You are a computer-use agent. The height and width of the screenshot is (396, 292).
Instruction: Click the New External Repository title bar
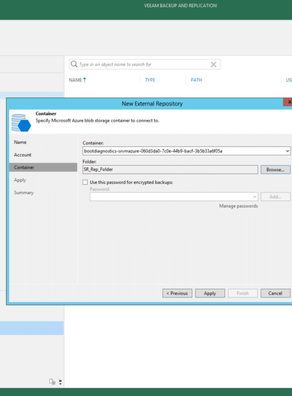point(152,104)
